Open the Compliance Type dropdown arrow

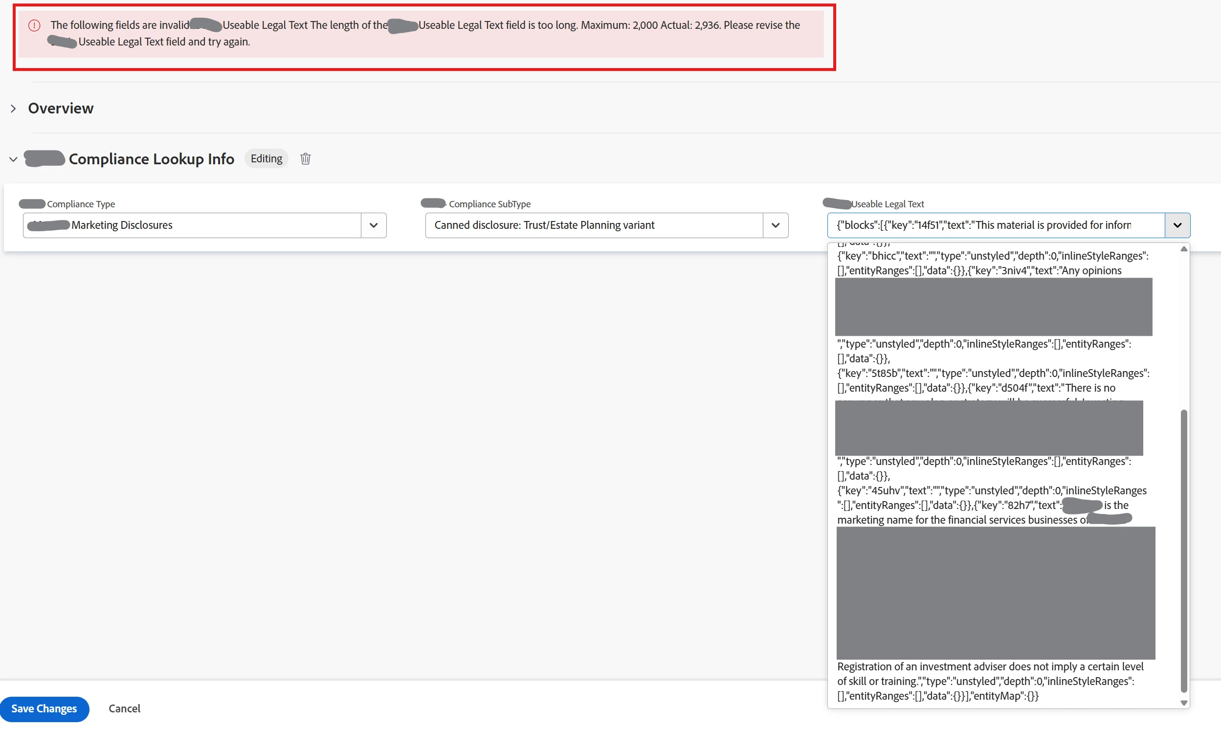click(x=373, y=225)
